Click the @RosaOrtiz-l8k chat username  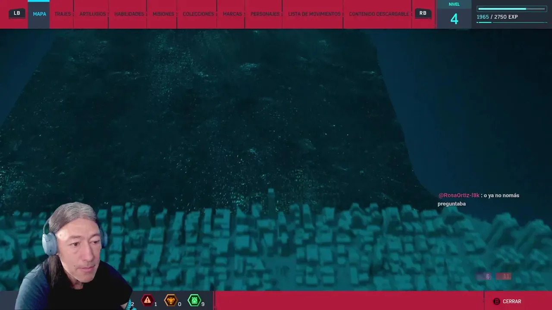tap(459, 195)
